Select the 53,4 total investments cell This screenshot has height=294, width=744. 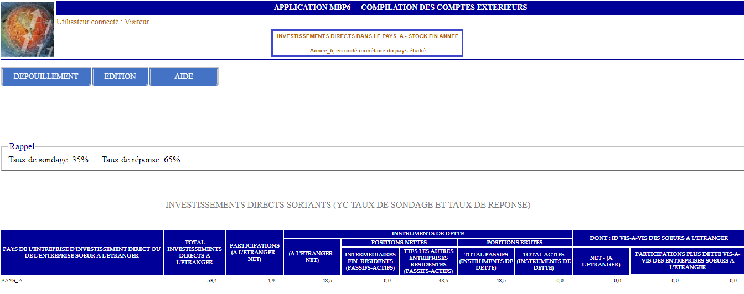pyautogui.click(x=211, y=281)
